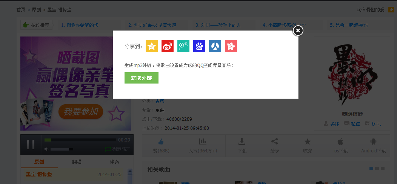Toggle 列表循环 loop mode
This screenshot has height=184, width=397.
[x=117, y=149]
